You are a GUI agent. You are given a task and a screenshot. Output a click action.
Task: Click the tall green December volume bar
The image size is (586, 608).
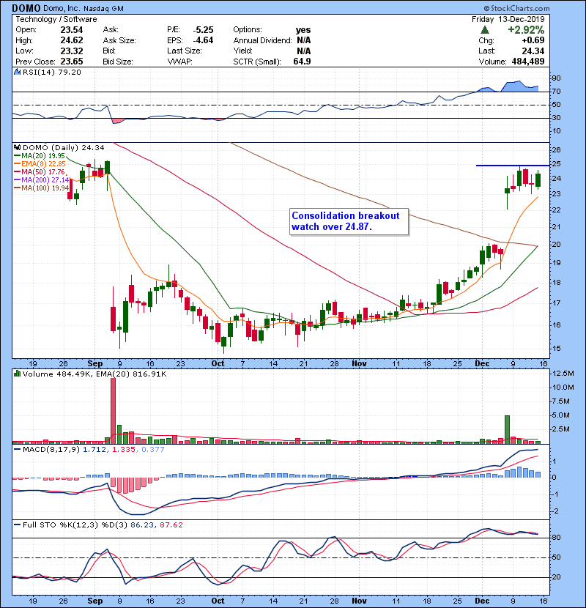coord(507,430)
